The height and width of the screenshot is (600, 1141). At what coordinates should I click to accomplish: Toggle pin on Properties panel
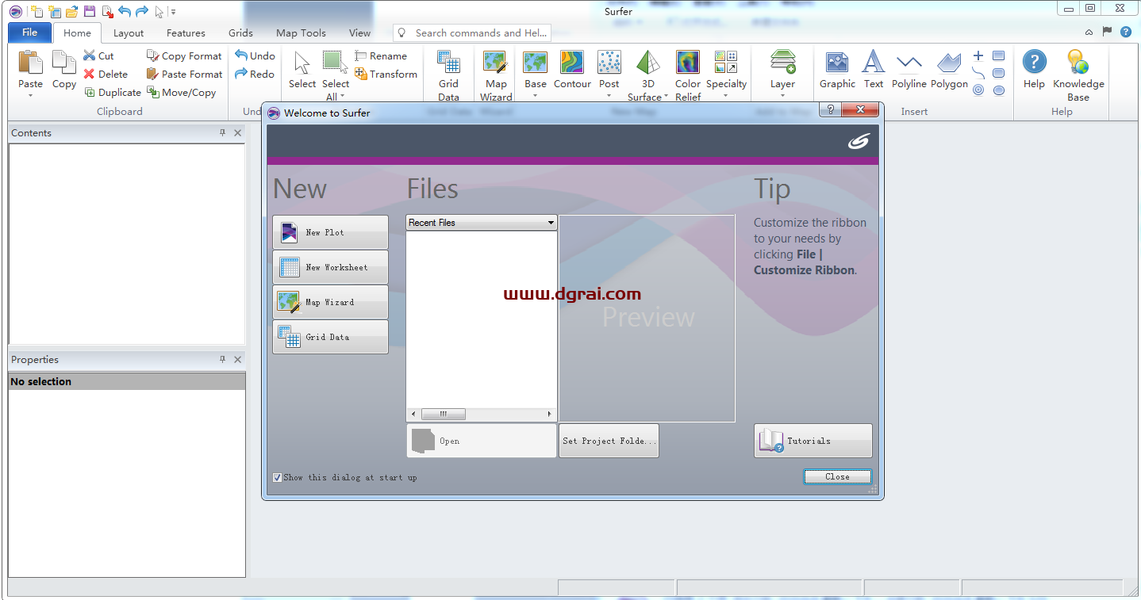223,360
